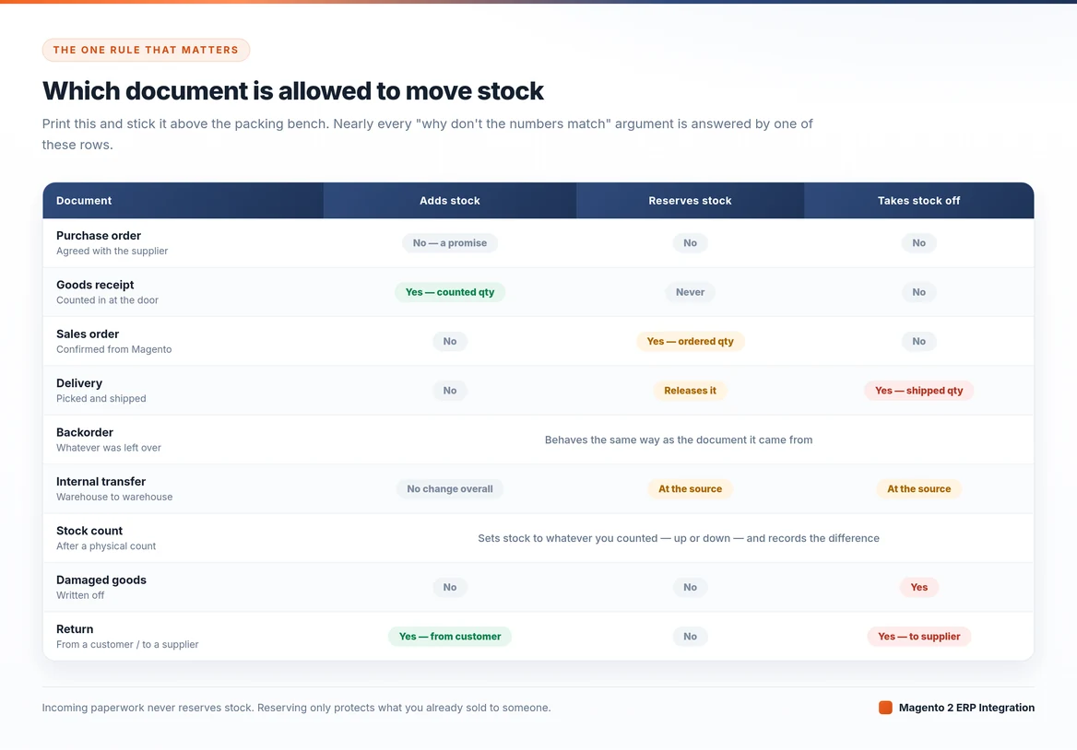Select the 'Takes stock off' column header
This screenshot has height=750, width=1077.
click(919, 200)
